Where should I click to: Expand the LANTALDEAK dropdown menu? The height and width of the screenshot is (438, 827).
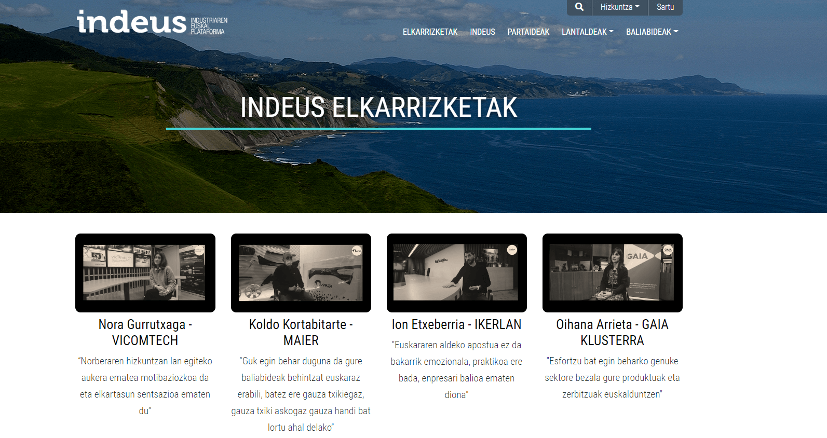[x=587, y=32]
